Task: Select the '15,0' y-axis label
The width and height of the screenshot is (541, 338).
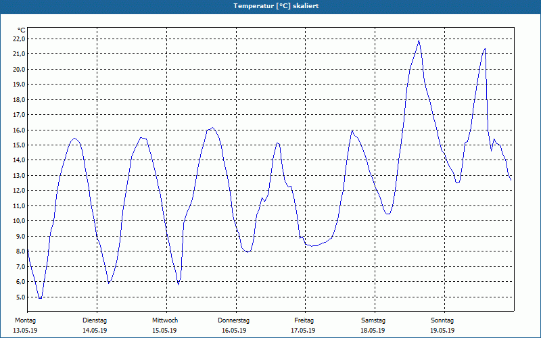Action: pos(19,145)
